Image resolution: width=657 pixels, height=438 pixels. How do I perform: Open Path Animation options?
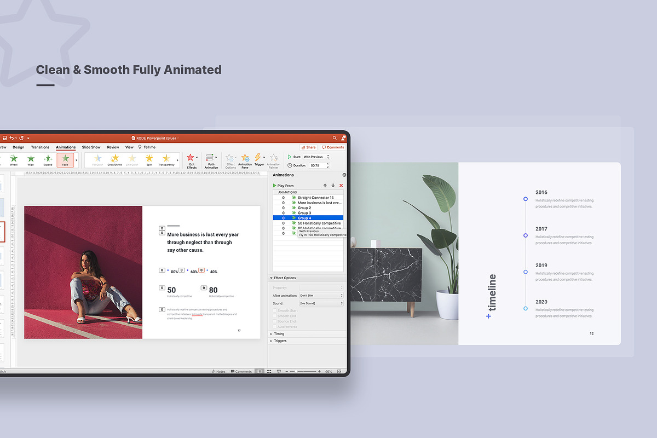pyautogui.click(x=211, y=161)
